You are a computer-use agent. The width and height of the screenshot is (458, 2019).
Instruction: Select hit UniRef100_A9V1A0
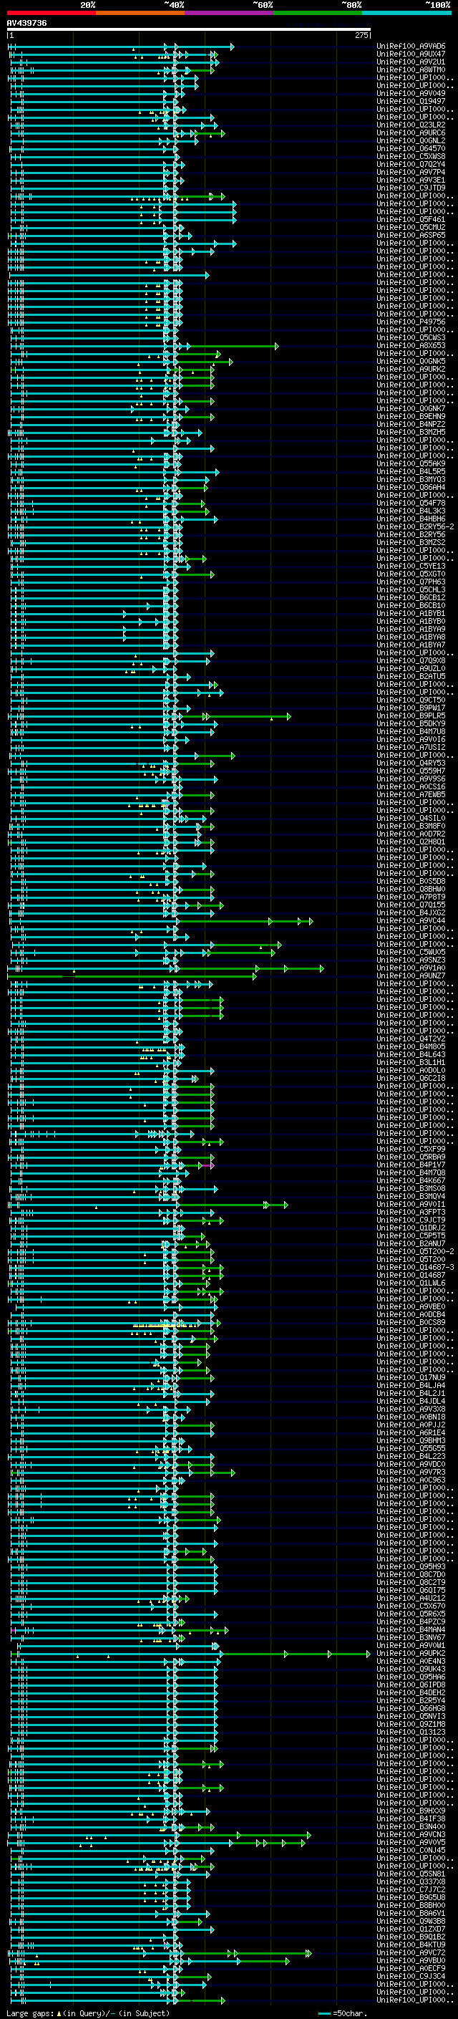pyautogui.click(x=411, y=968)
